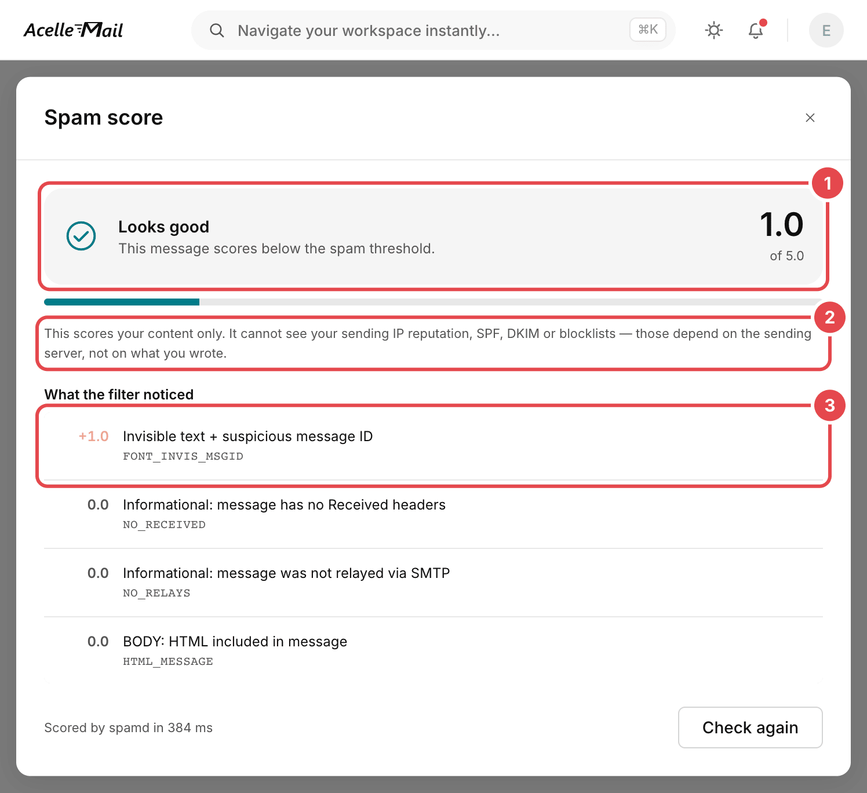Viewport: 867px width, 793px height.
Task: Select "BODY: HTML included in message" row
Action: pyautogui.click(x=433, y=650)
